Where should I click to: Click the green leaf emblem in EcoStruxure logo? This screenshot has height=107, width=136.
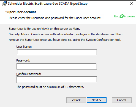click(122, 16)
